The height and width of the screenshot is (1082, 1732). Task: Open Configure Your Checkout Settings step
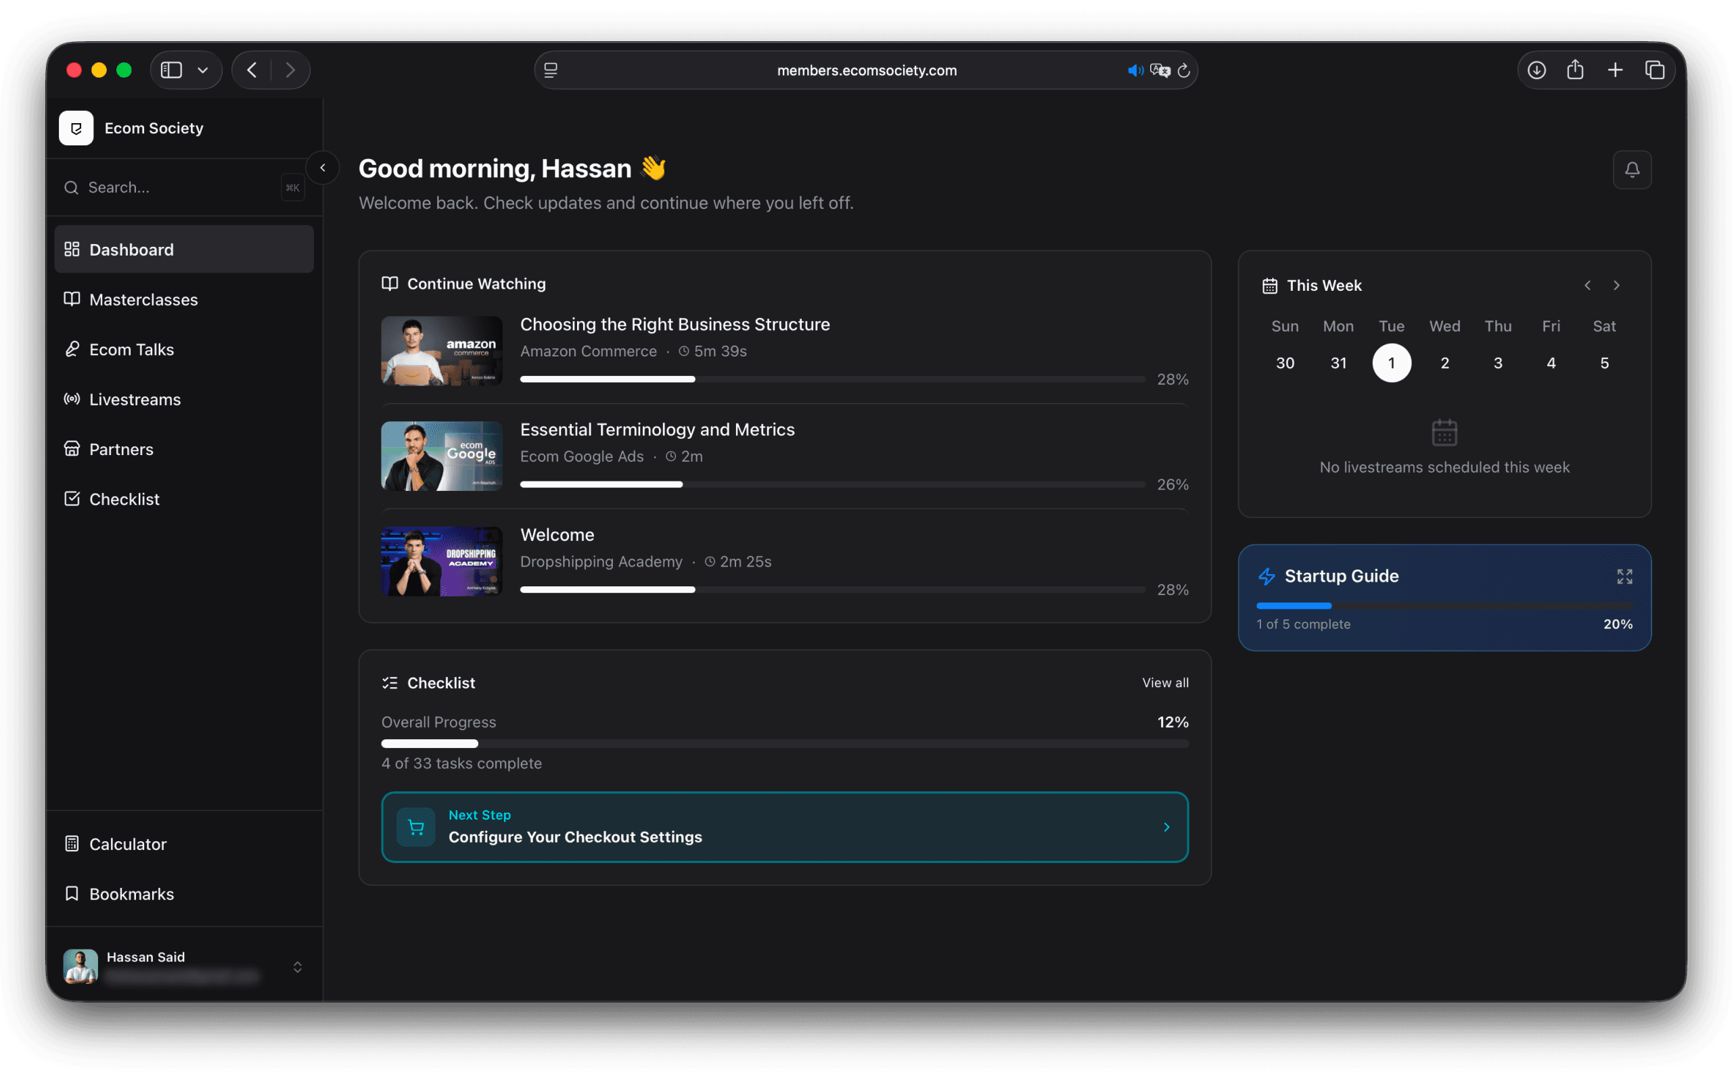(784, 826)
